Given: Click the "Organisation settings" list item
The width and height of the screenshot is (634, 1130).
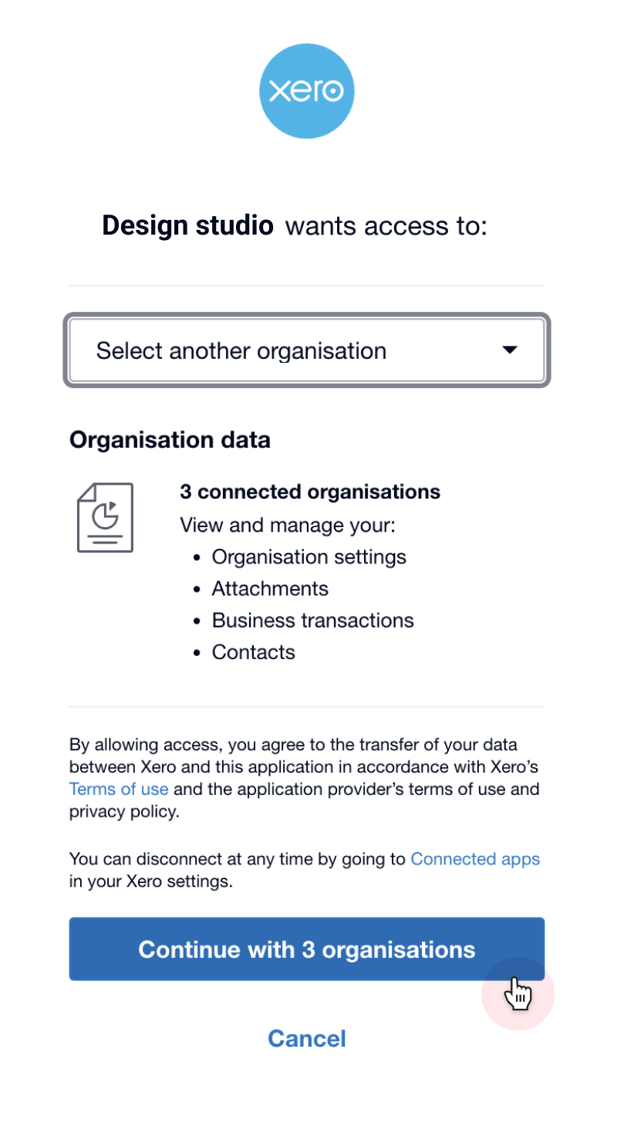Looking at the screenshot, I should click(x=309, y=557).
